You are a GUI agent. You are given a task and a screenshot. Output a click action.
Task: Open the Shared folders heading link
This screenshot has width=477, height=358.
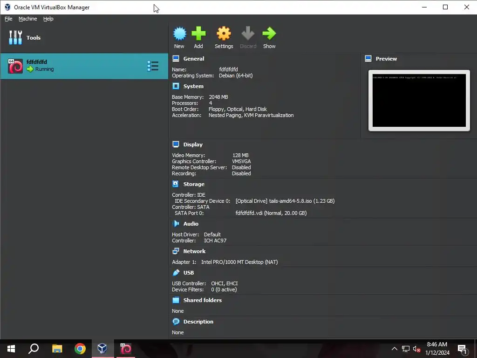tap(202, 300)
